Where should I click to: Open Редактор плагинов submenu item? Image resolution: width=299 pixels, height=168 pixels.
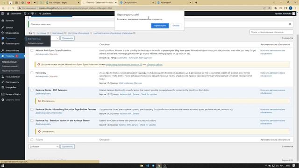click(11, 70)
